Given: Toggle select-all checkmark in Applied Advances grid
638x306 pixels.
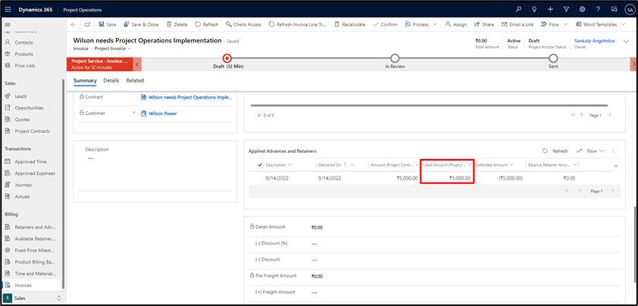Looking at the screenshot, I should 261,164.
